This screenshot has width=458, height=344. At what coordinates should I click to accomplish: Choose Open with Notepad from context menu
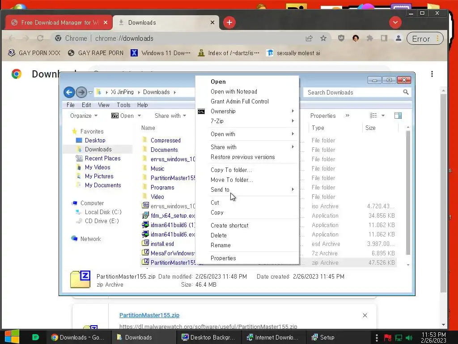click(234, 91)
